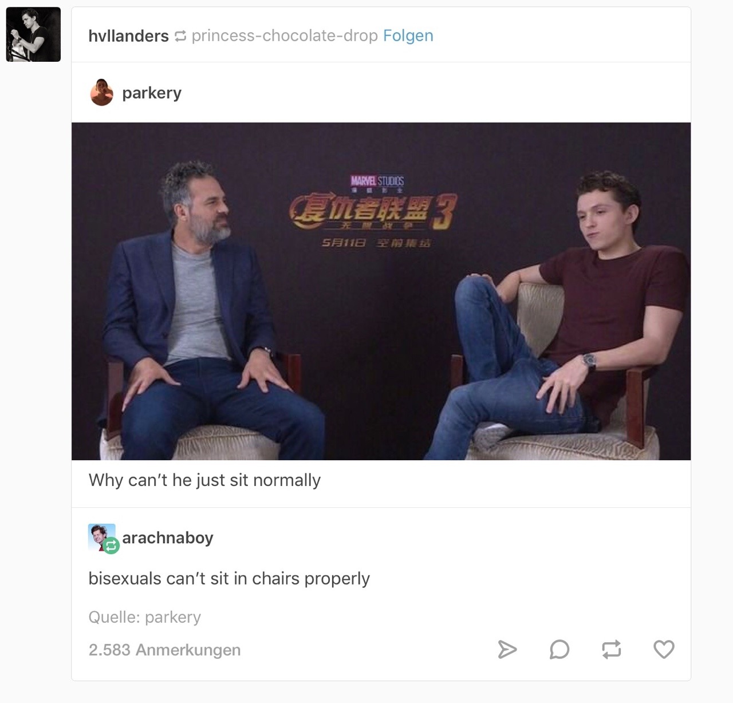The image size is (733, 703).
Task: Open arachnaboy's profile avatar
Action: pyautogui.click(x=101, y=537)
